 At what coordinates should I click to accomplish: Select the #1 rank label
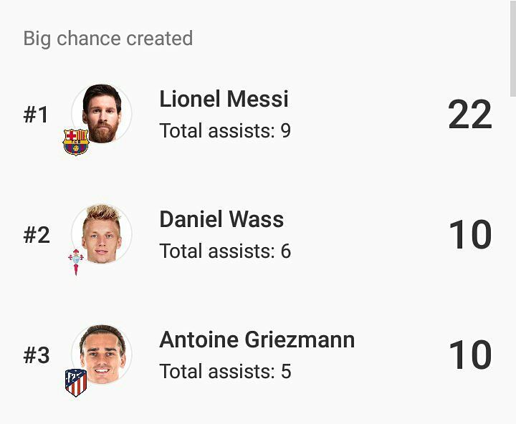(36, 115)
